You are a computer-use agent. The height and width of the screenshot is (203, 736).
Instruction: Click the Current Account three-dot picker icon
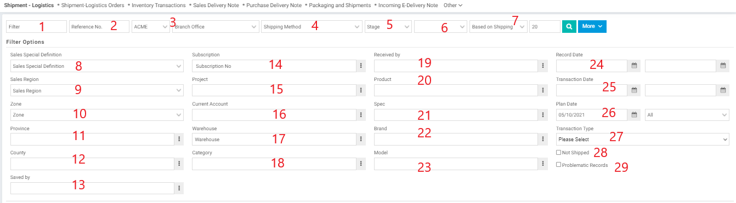[361, 115]
